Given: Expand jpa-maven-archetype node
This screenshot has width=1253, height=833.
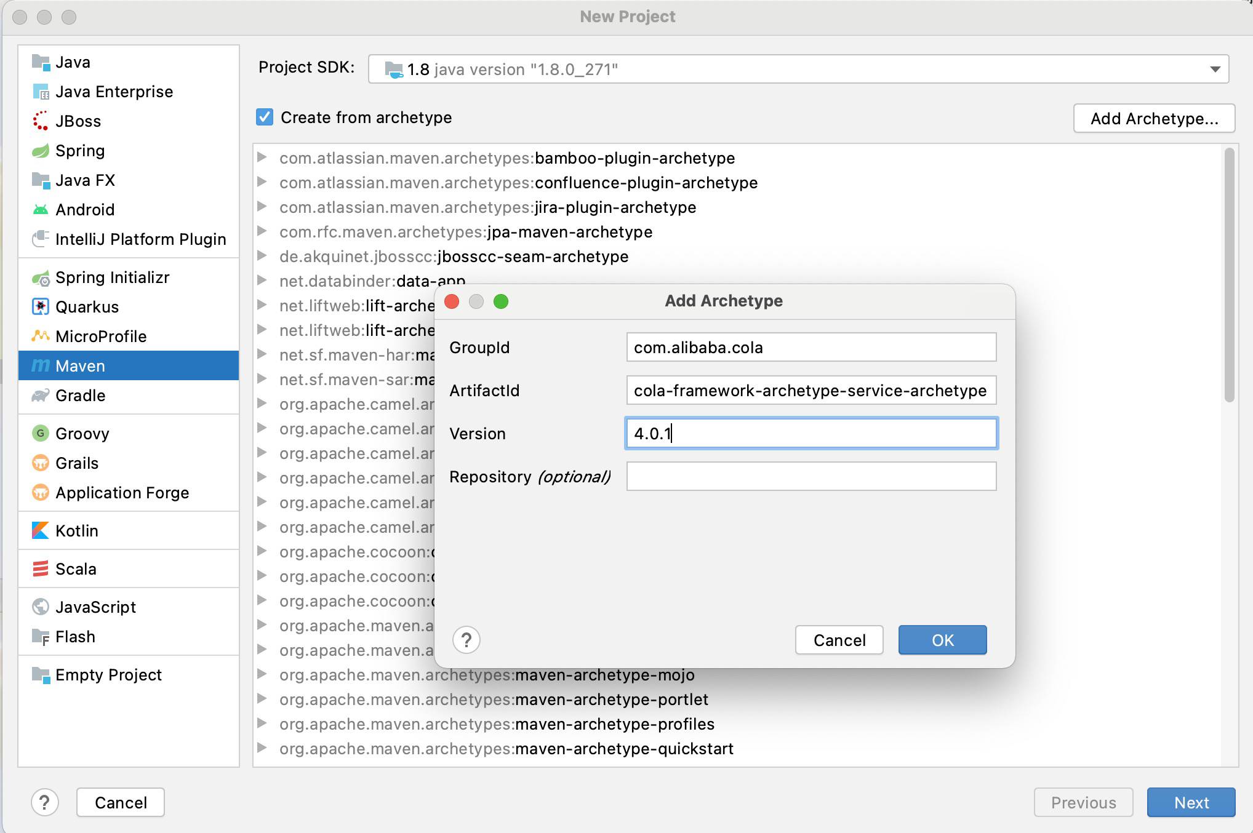Looking at the screenshot, I should point(262,231).
